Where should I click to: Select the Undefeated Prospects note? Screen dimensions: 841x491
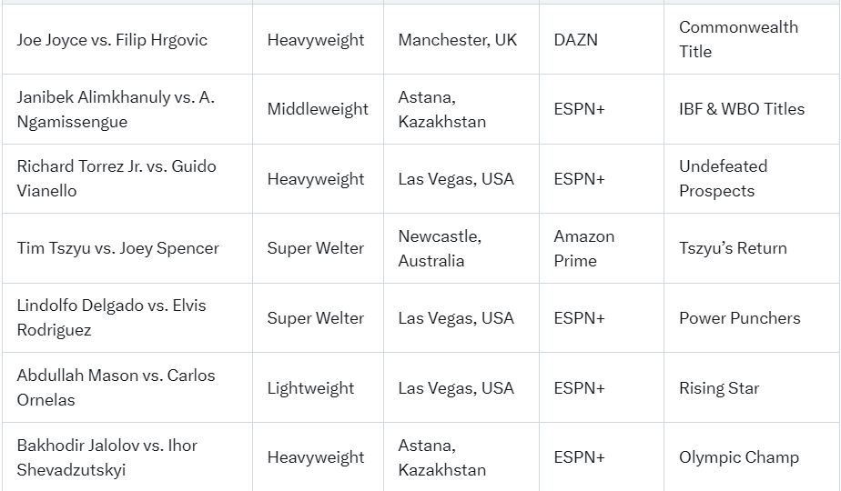(724, 178)
